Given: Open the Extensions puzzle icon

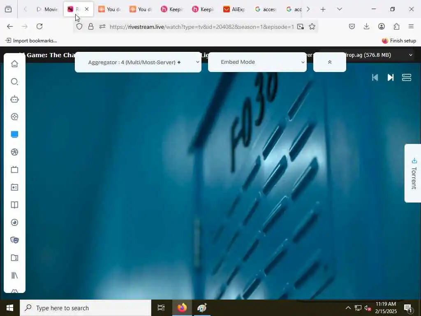Looking at the screenshot, I should [396, 26].
